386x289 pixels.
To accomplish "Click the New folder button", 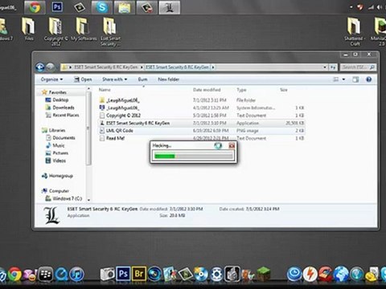I will click(x=169, y=79).
